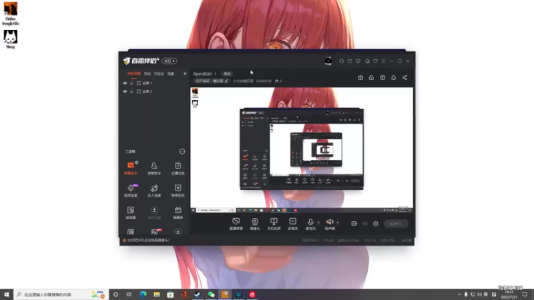Open the message envelope icon in title bar
This screenshot has width=534, height=300.
350,61
